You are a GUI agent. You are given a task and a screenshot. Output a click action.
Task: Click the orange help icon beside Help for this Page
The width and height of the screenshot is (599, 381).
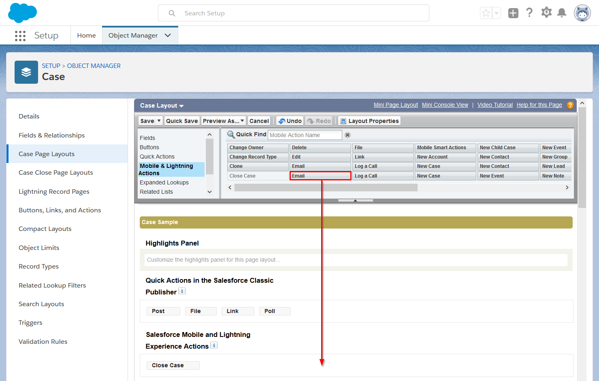coord(570,105)
